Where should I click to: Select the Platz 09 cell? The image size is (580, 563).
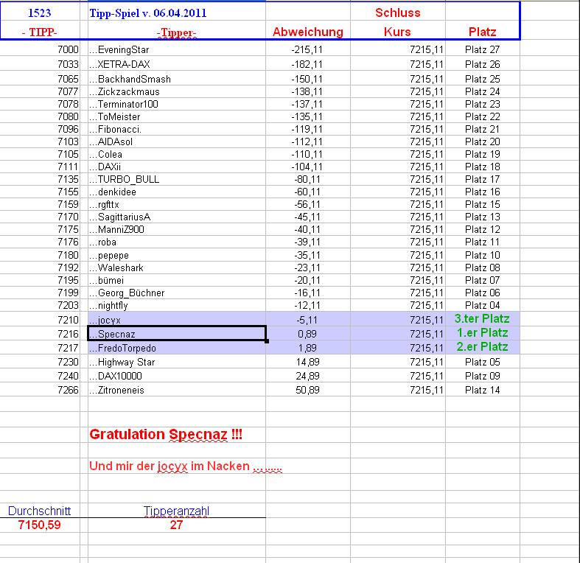[x=482, y=376]
